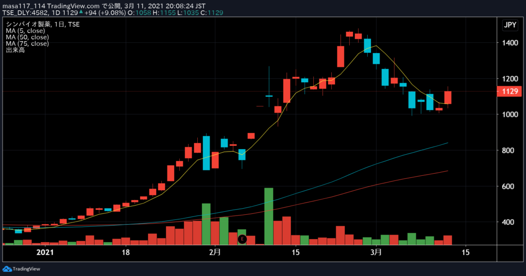The height and width of the screenshot is (276, 526).
Task: Click the current price tag 1129
Action: (510, 91)
